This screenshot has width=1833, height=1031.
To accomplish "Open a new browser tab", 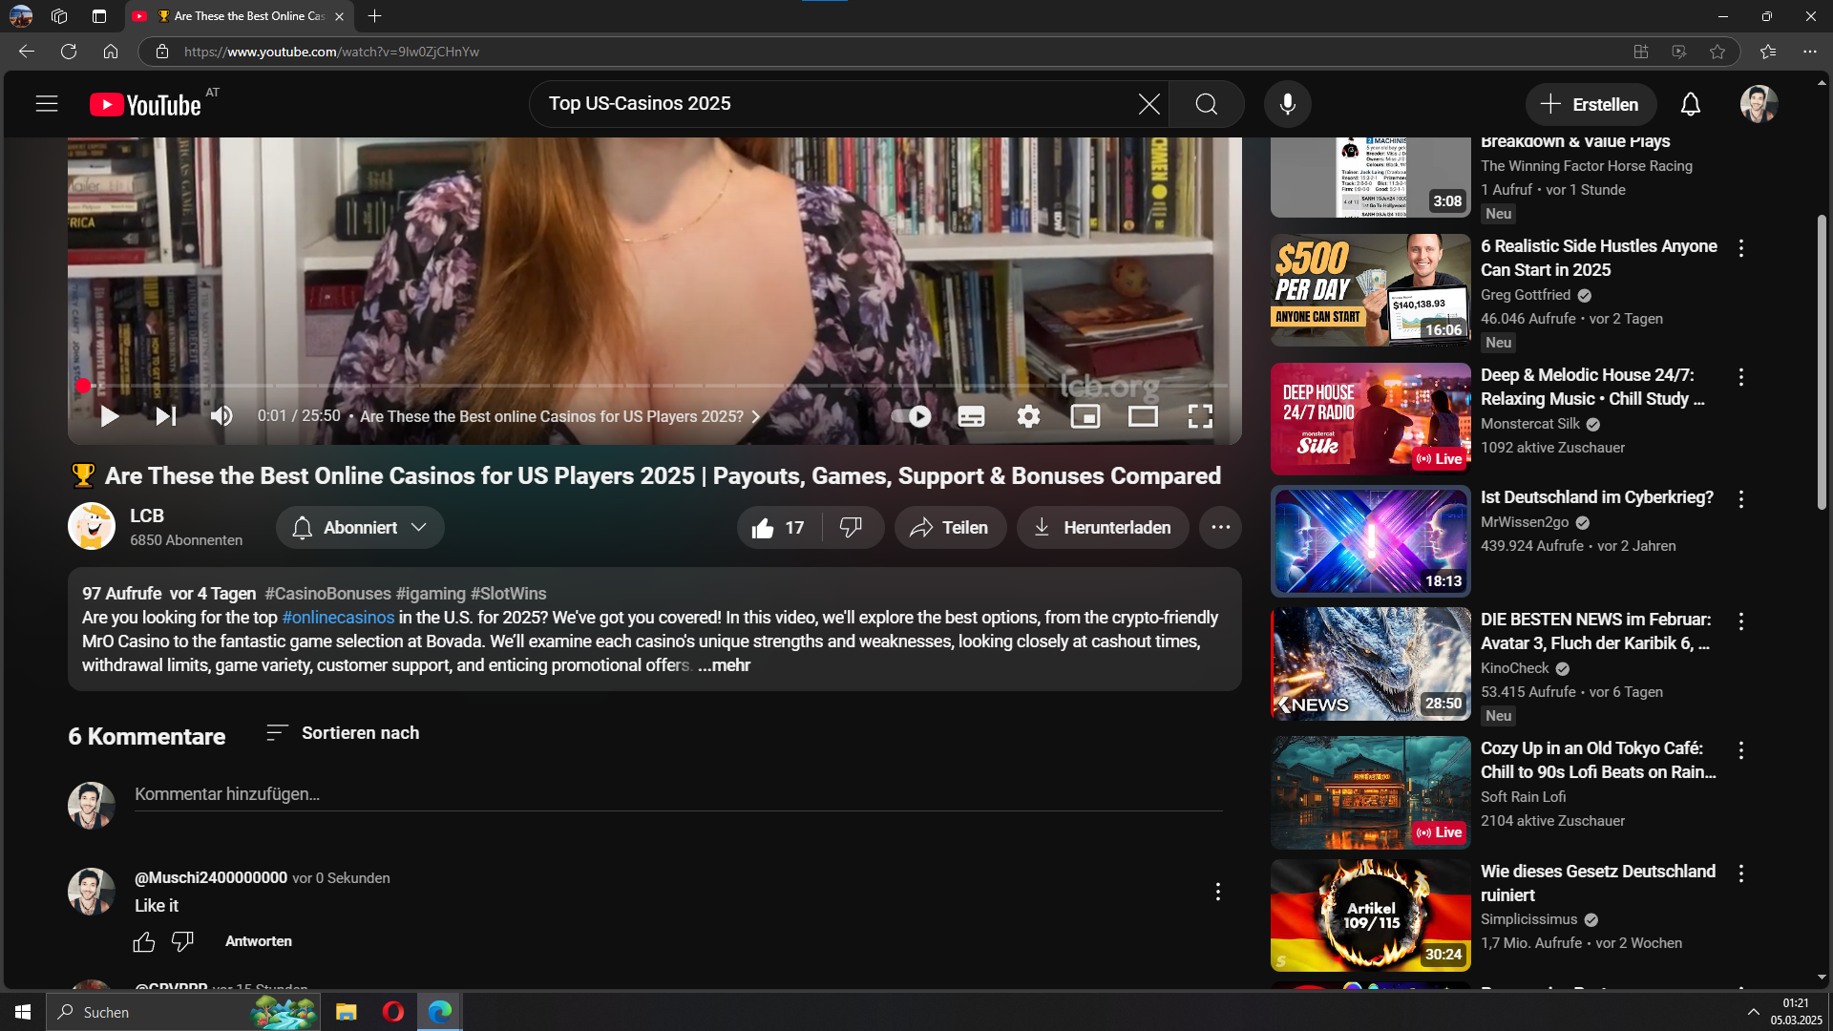I will [x=374, y=16].
